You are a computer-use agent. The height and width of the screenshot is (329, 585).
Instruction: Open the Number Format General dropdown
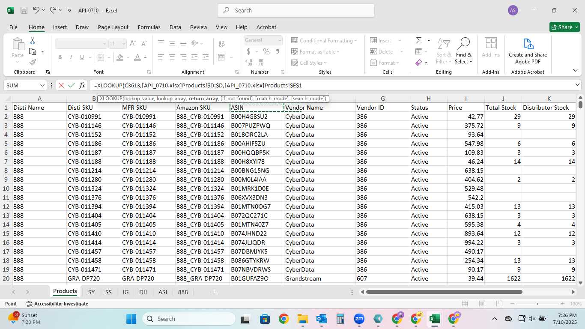coord(263,40)
